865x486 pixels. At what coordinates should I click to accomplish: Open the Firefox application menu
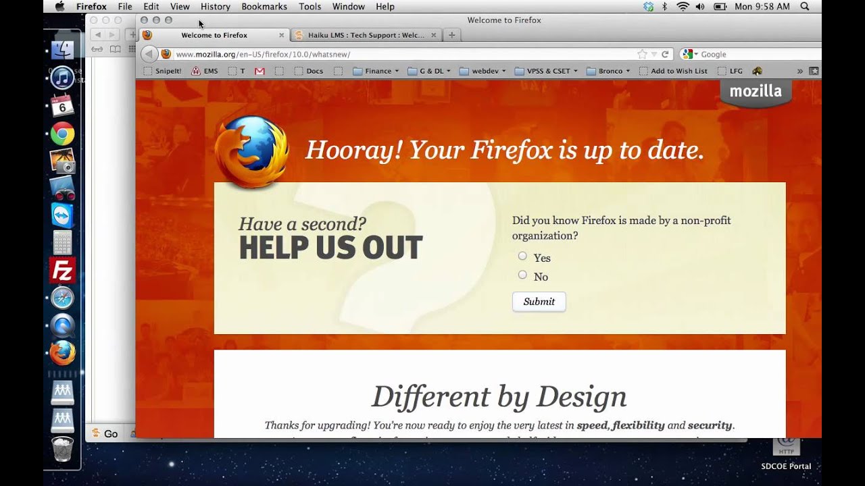[x=91, y=6]
